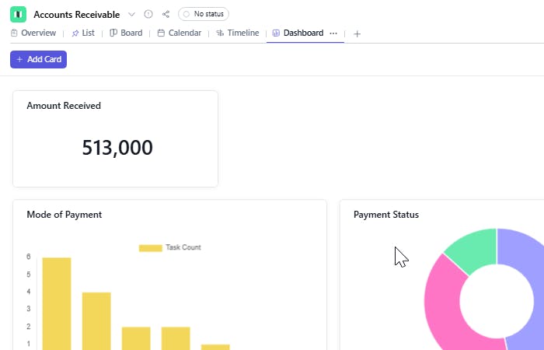Screen dimensions: 544x350
Task: Click the Timeline tab icon
Action: [x=220, y=33]
